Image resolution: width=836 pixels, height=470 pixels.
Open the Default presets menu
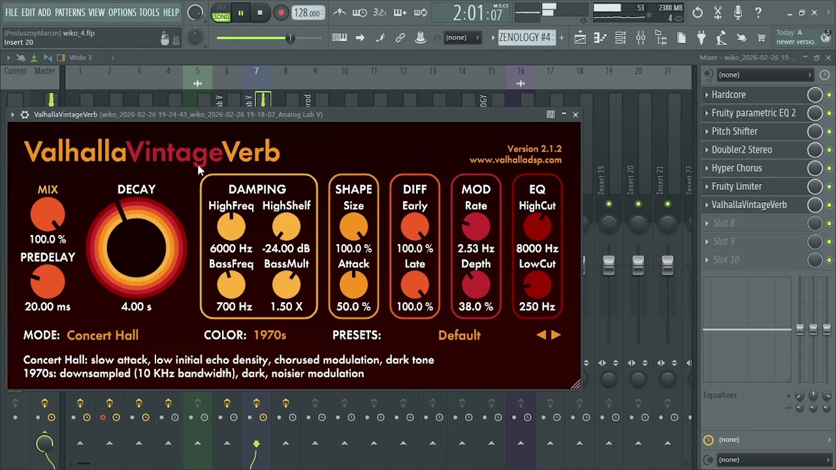[459, 336]
